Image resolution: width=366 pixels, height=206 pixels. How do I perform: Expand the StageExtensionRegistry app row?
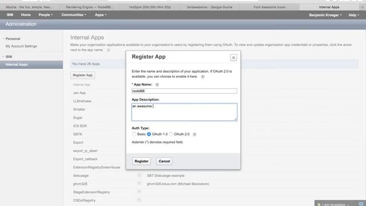click(x=139, y=192)
